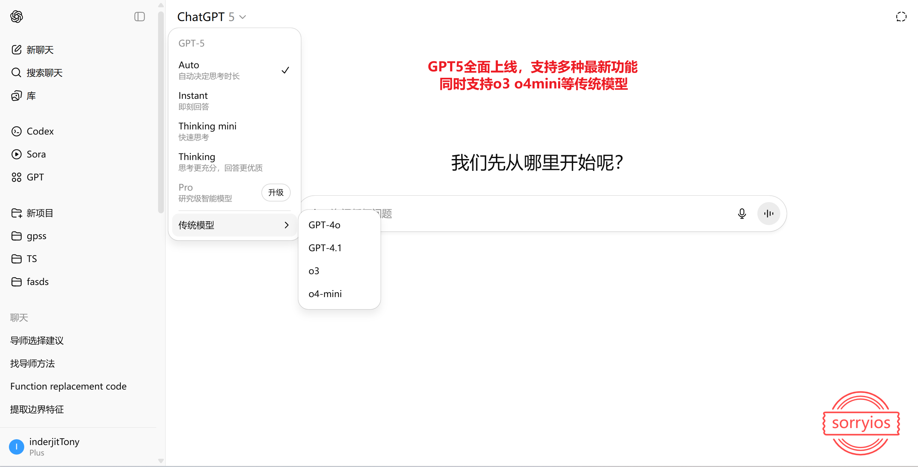Click the 聊天 section header

[19, 317]
